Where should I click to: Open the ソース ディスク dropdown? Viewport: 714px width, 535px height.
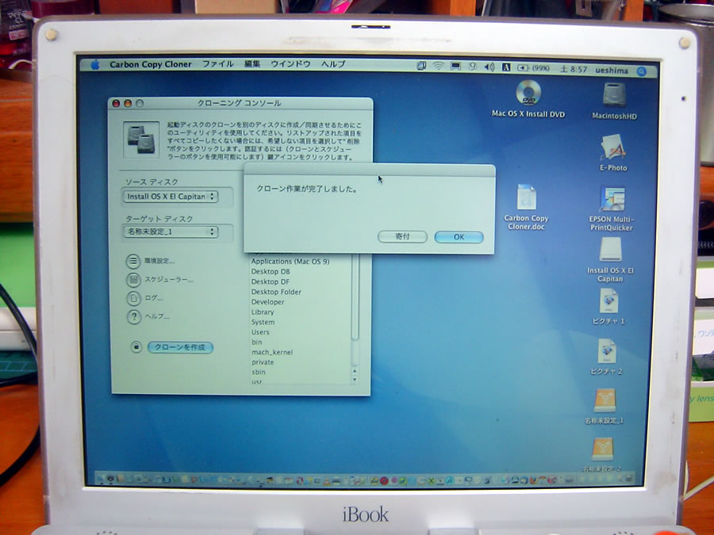point(171,197)
